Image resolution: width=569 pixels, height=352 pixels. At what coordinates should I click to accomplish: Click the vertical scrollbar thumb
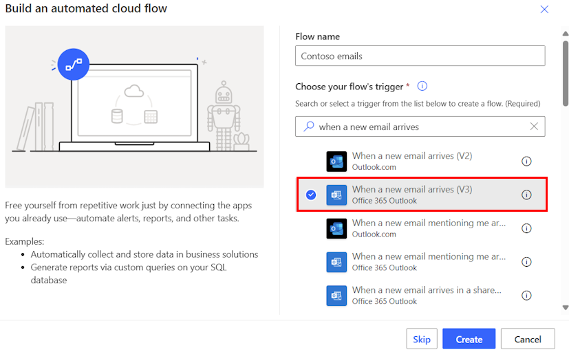(x=566, y=74)
